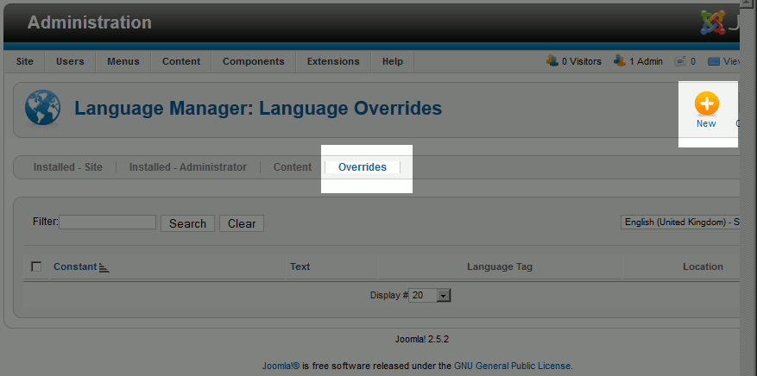The image size is (757, 376).
Task: Click the sort arrow beside Constant
Action: (104, 268)
